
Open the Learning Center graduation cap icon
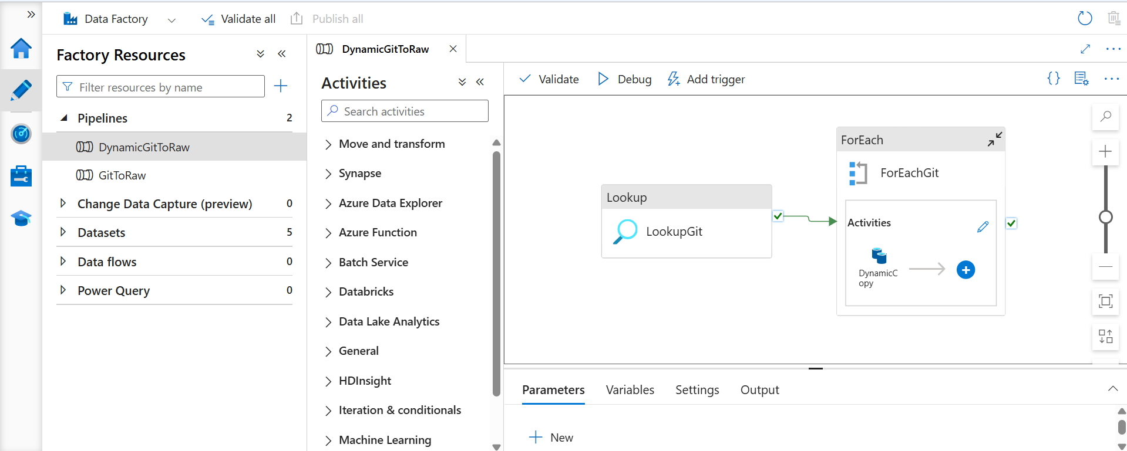click(21, 218)
